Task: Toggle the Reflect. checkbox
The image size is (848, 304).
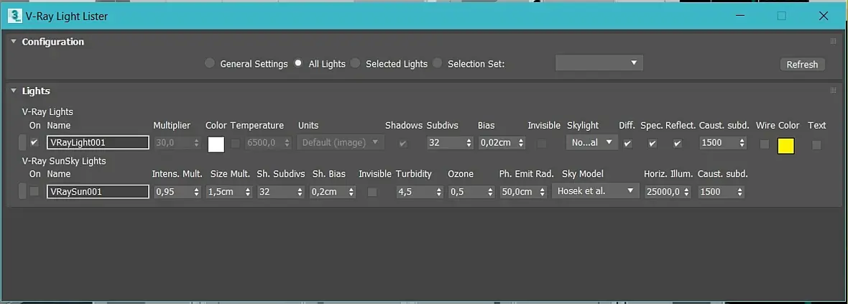Action: tap(677, 143)
